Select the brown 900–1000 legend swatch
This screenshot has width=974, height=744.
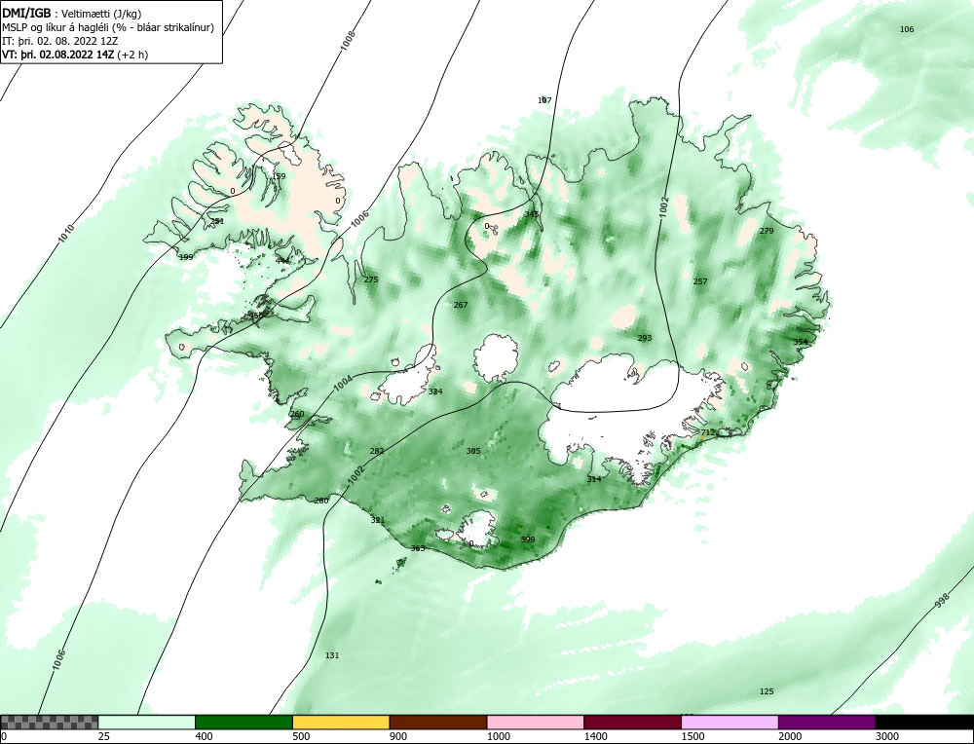(x=438, y=723)
